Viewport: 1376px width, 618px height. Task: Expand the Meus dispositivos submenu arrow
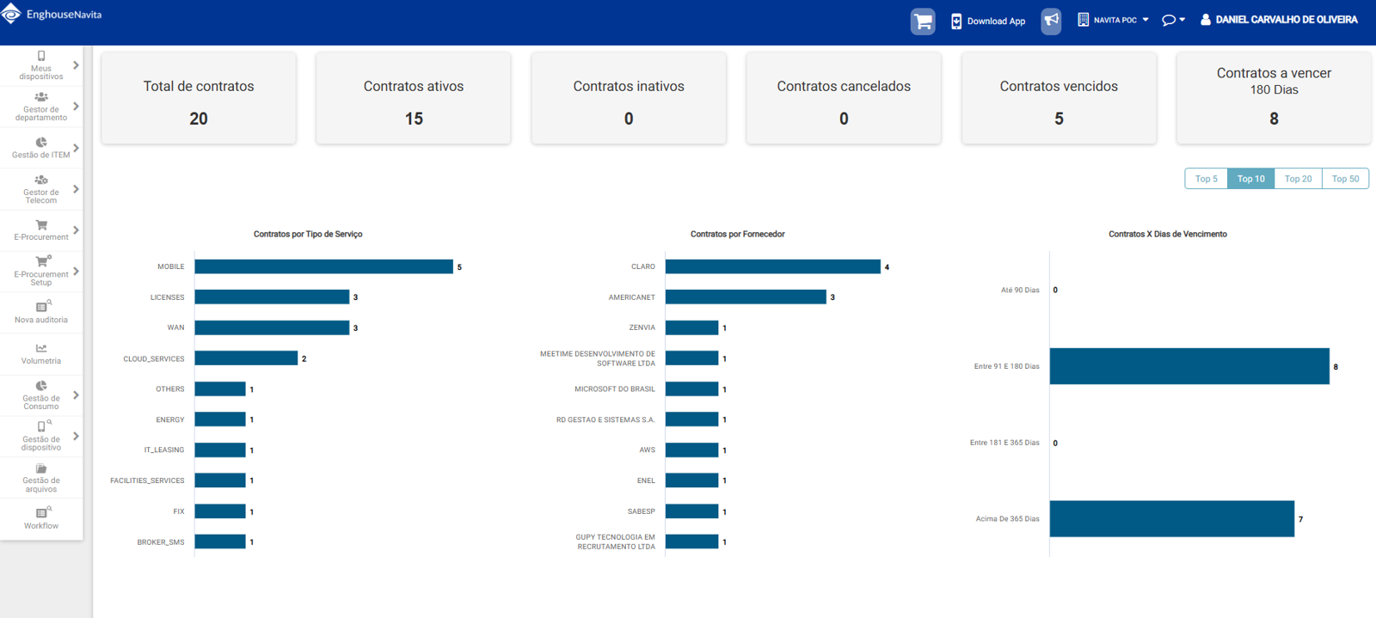pos(76,65)
